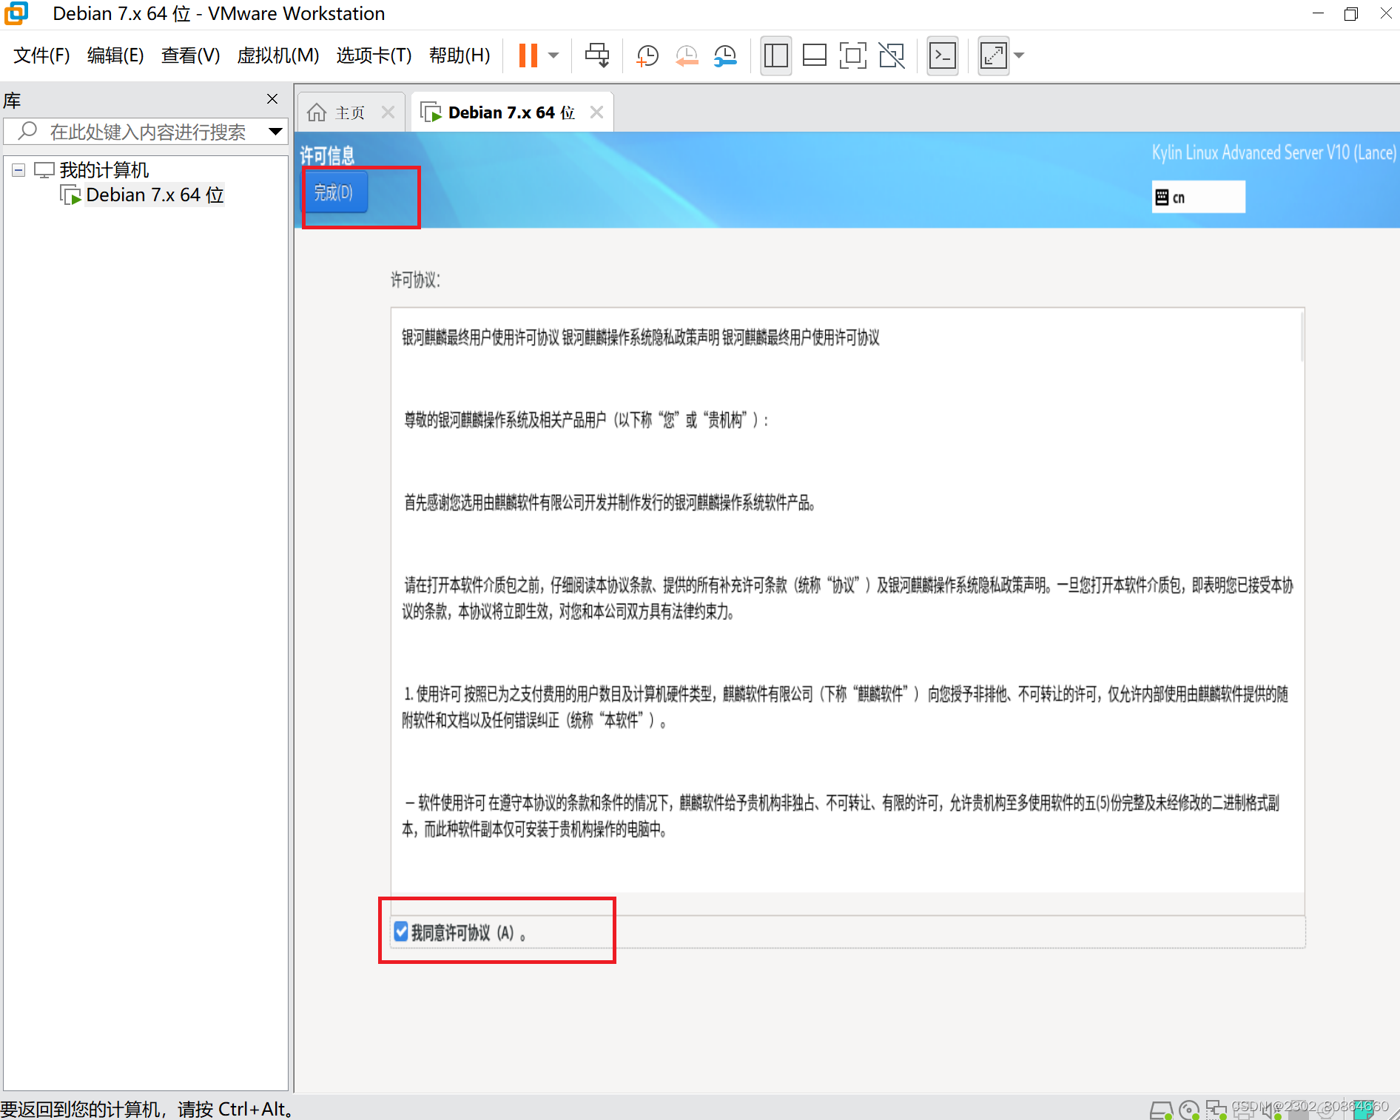This screenshot has height=1120, width=1400.
Task: Open the 文件(F) menu
Action: pyautogui.click(x=42, y=55)
